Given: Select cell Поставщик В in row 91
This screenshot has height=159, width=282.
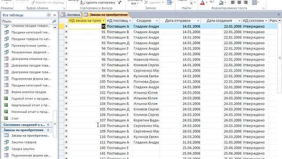Looking at the screenshot, I should 119,32.
